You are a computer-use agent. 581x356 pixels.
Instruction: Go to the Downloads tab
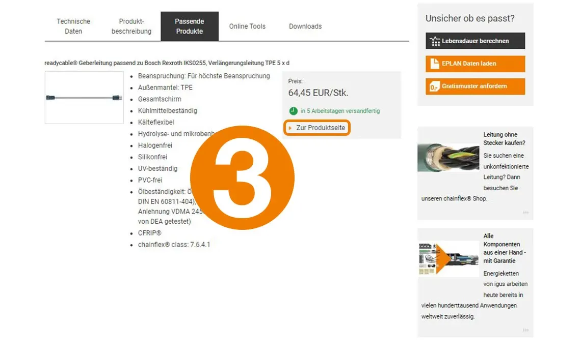(305, 26)
